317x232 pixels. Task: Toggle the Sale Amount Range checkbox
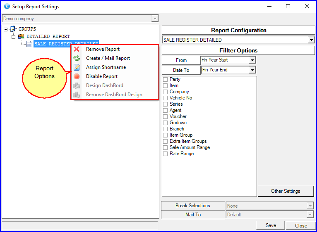166,147
